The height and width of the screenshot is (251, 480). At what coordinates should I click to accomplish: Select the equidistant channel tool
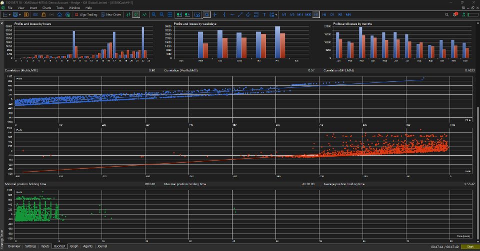pos(248,14)
